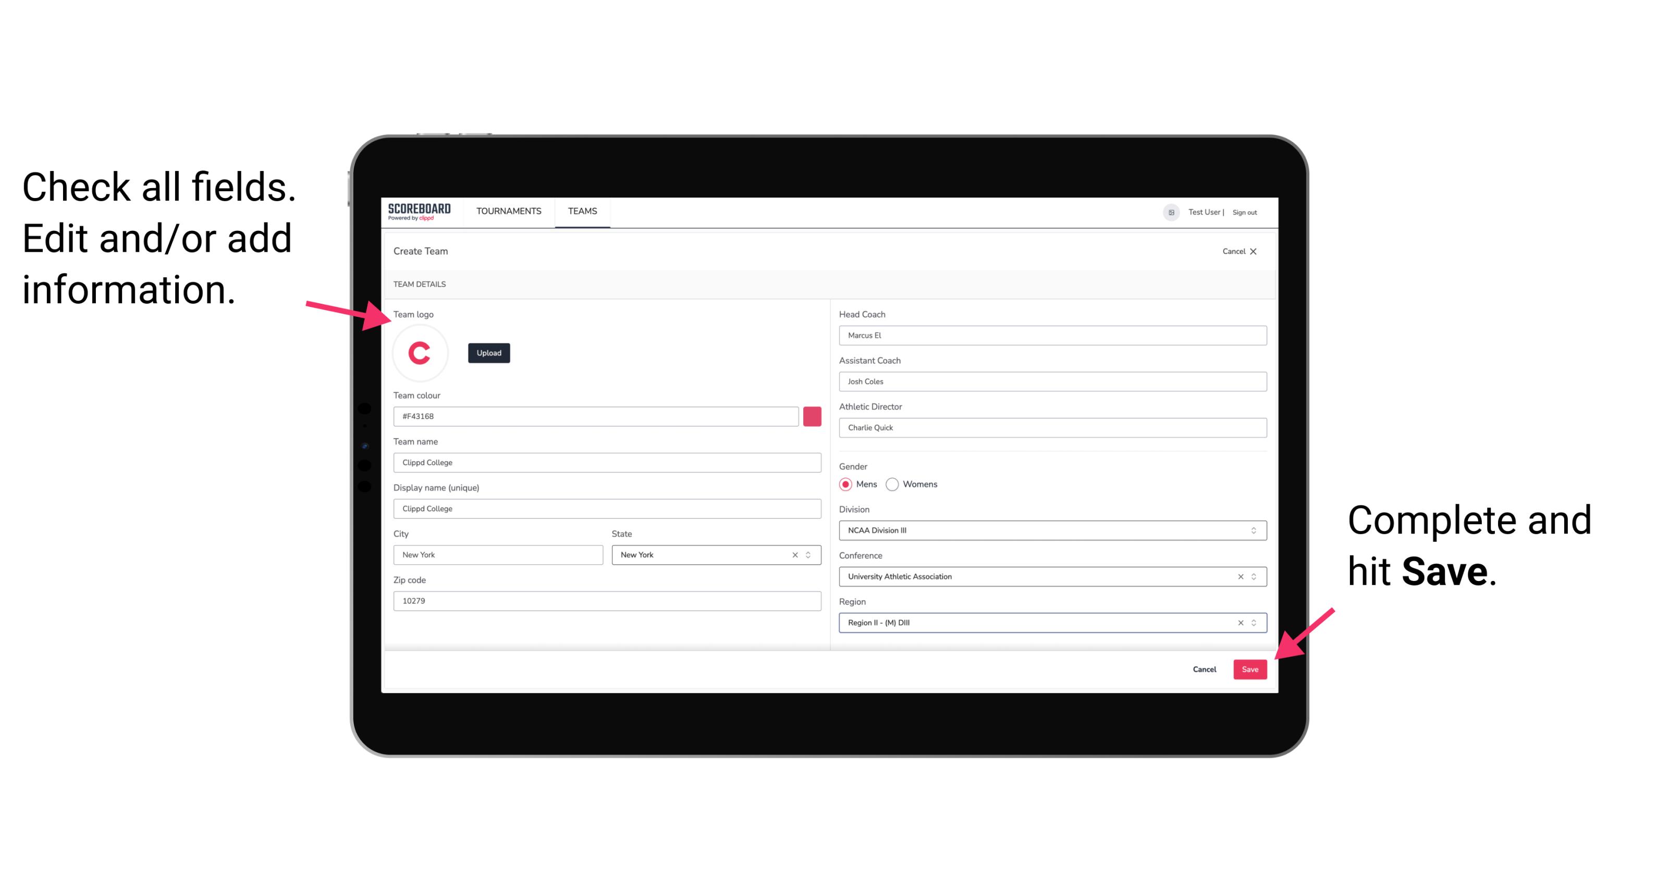Click the red color swatch next to hex field
Viewport: 1657px width, 891px height.
click(x=812, y=416)
